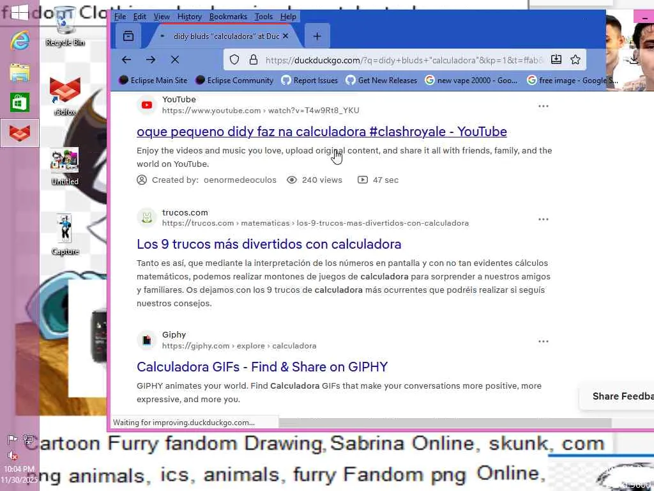Viewport: 654px width, 491px height.
Task: Close the didy bluds calculadora tab
Action: point(285,36)
